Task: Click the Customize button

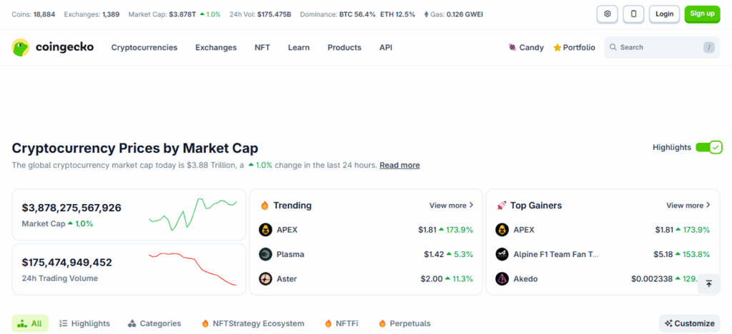Action: [x=689, y=323]
